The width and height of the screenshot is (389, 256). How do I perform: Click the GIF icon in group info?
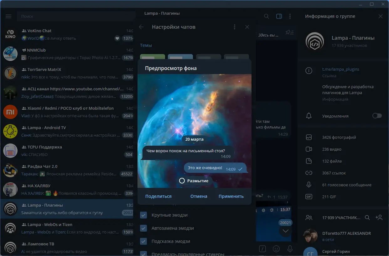(x=309, y=197)
